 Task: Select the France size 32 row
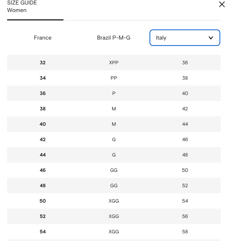[43, 63]
